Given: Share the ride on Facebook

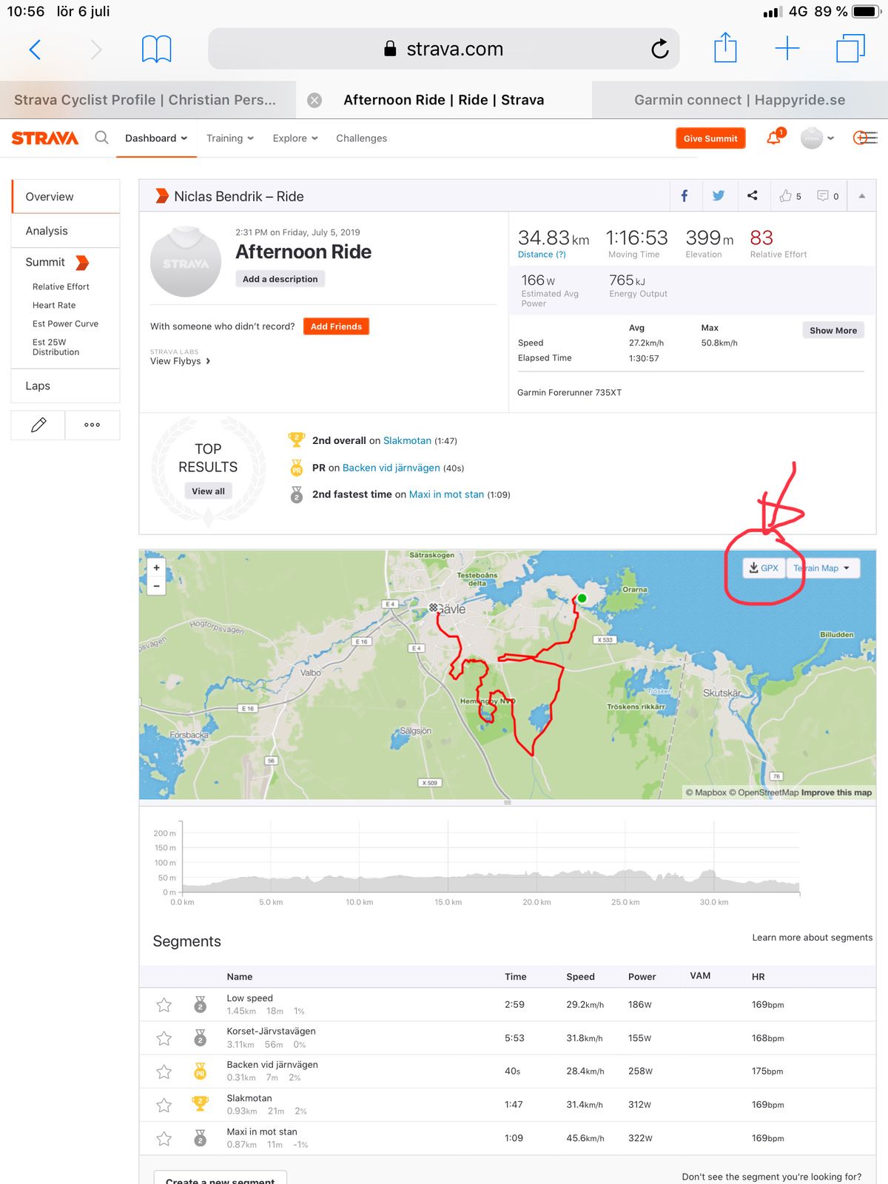Looking at the screenshot, I should point(684,196).
